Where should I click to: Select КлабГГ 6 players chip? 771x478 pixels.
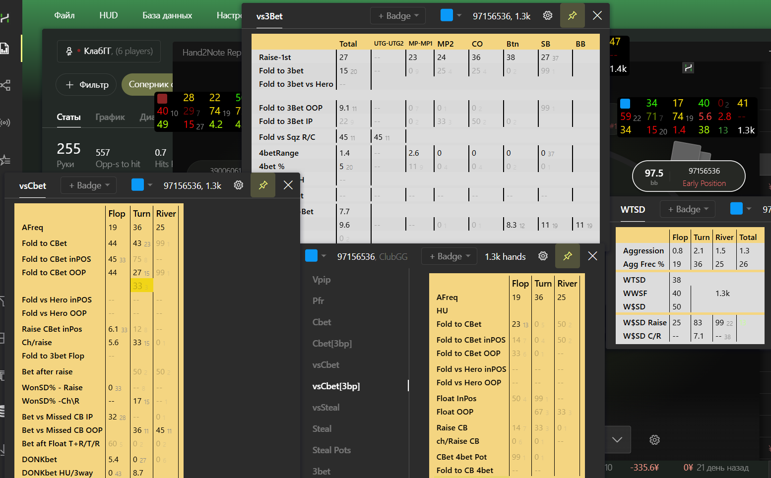pyautogui.click(x=109, y=51)
